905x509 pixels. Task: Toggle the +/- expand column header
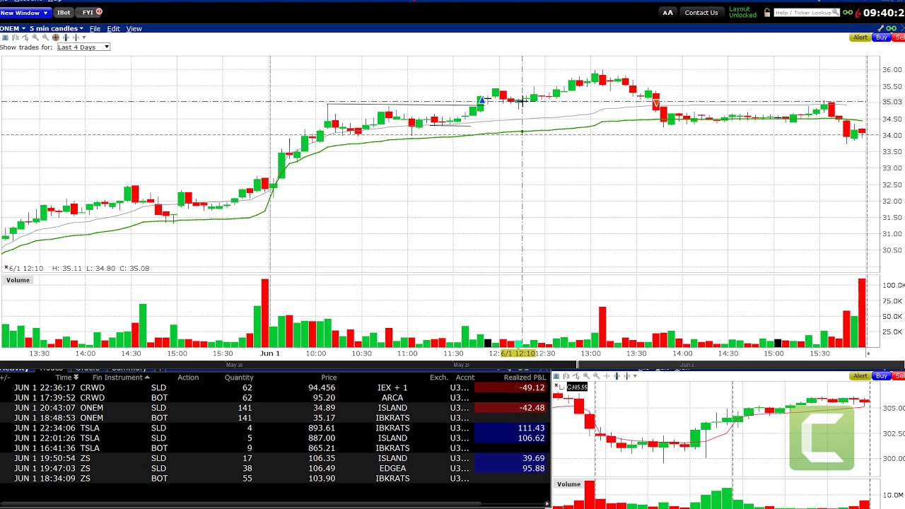tap(4, 378)
